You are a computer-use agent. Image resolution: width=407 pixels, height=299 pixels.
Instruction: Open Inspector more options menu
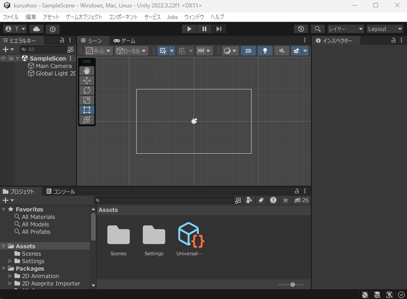tap(401, 41)
